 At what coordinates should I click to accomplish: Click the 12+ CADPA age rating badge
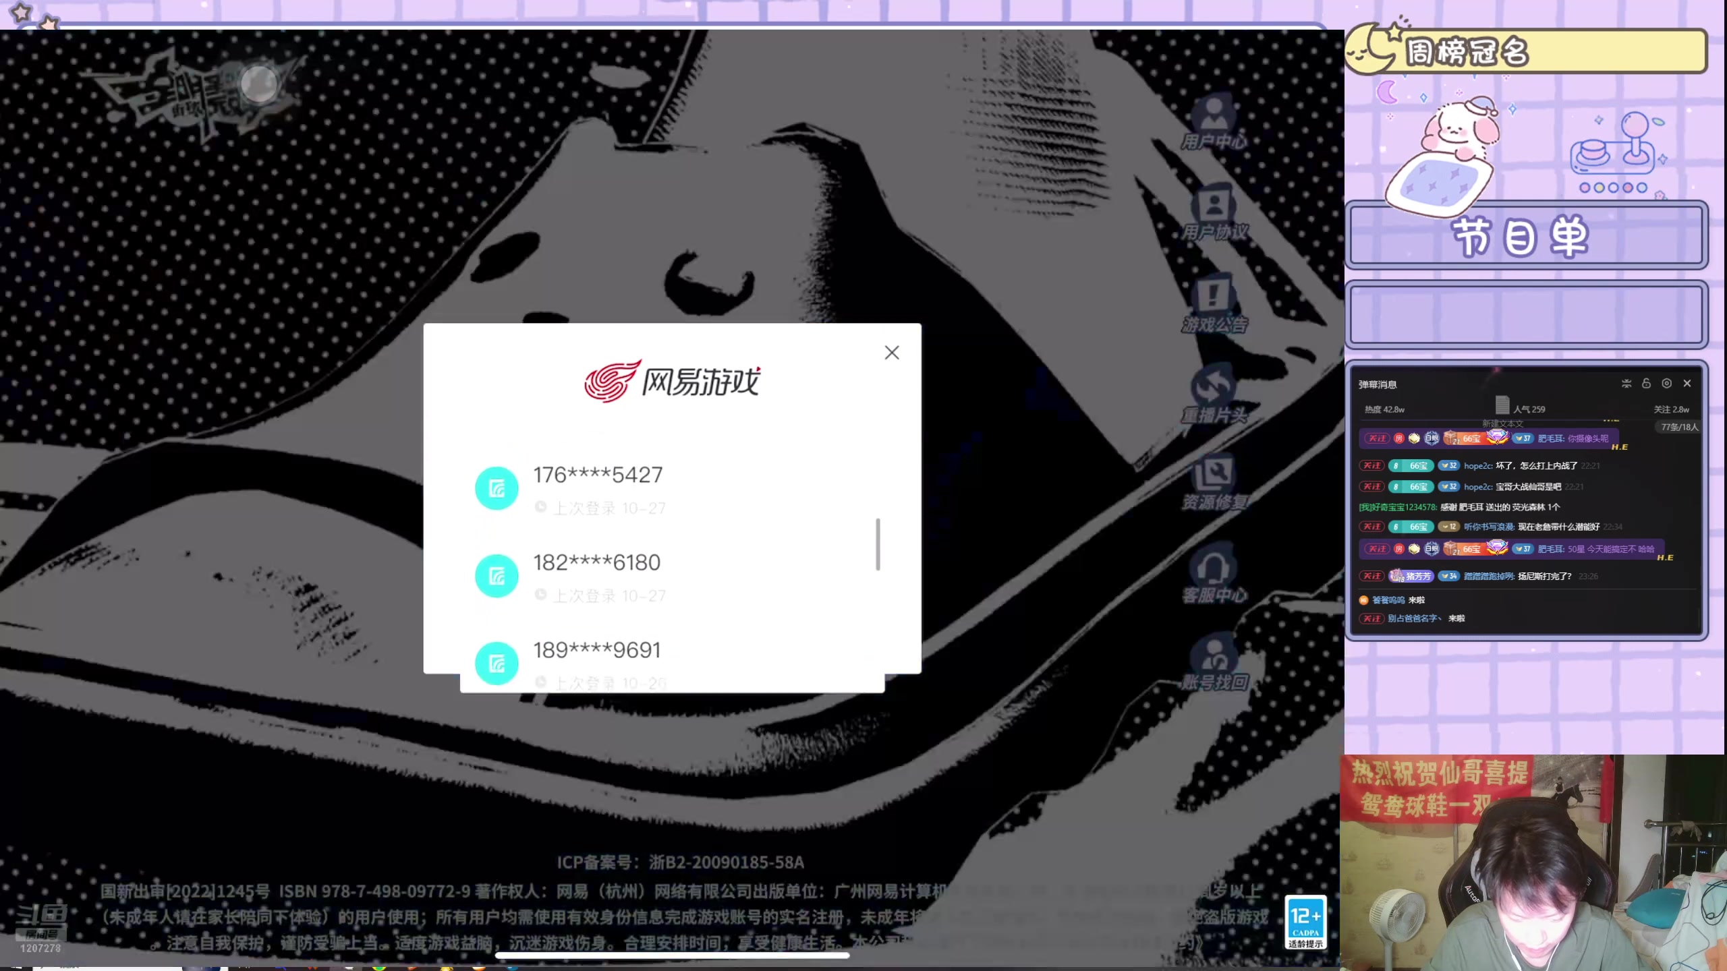coord(1305,922)
